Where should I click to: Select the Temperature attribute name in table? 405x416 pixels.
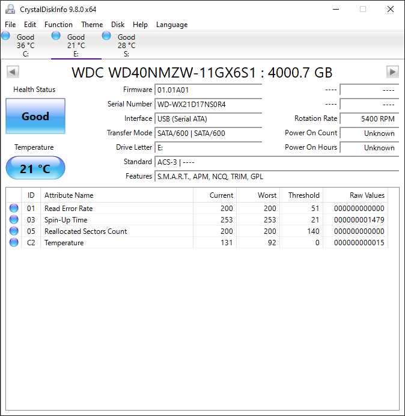64,243
